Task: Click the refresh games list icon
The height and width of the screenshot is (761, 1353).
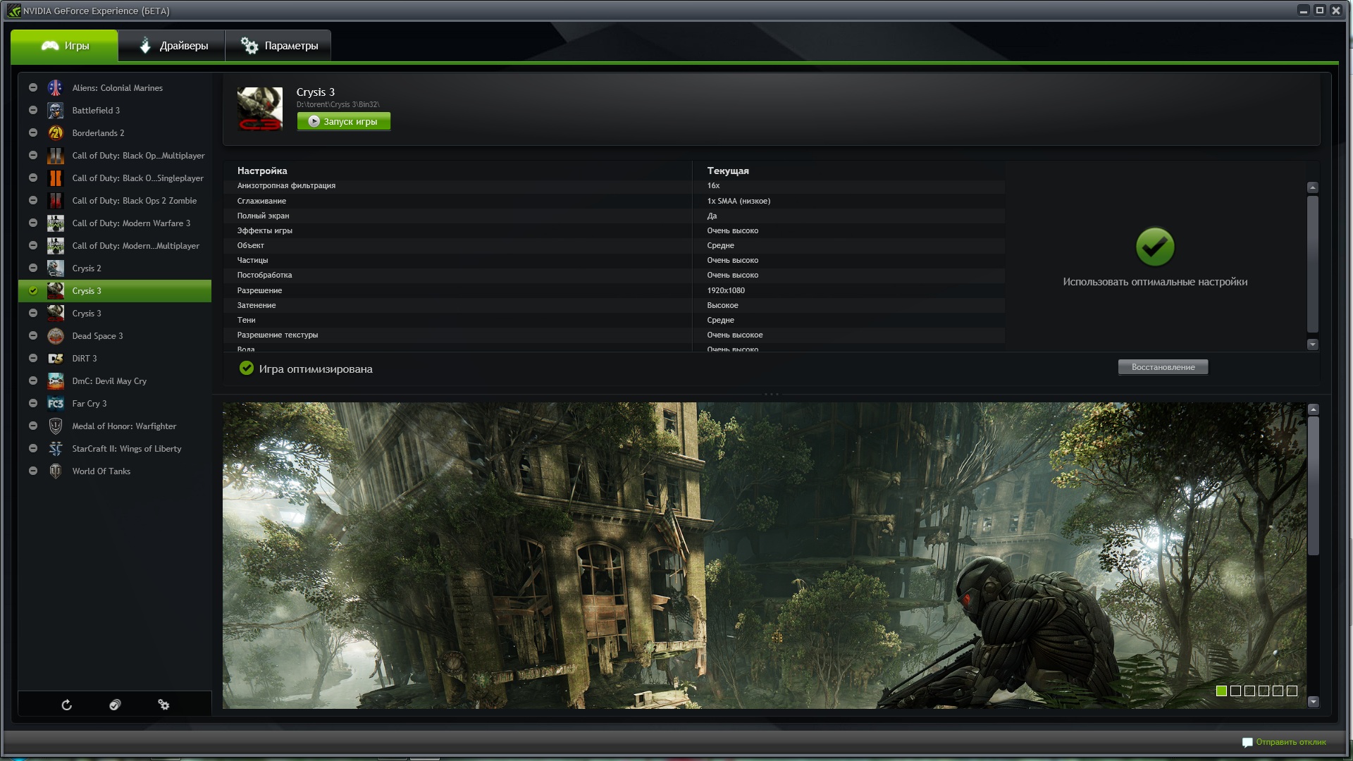Action: click(x=66, y=705)
